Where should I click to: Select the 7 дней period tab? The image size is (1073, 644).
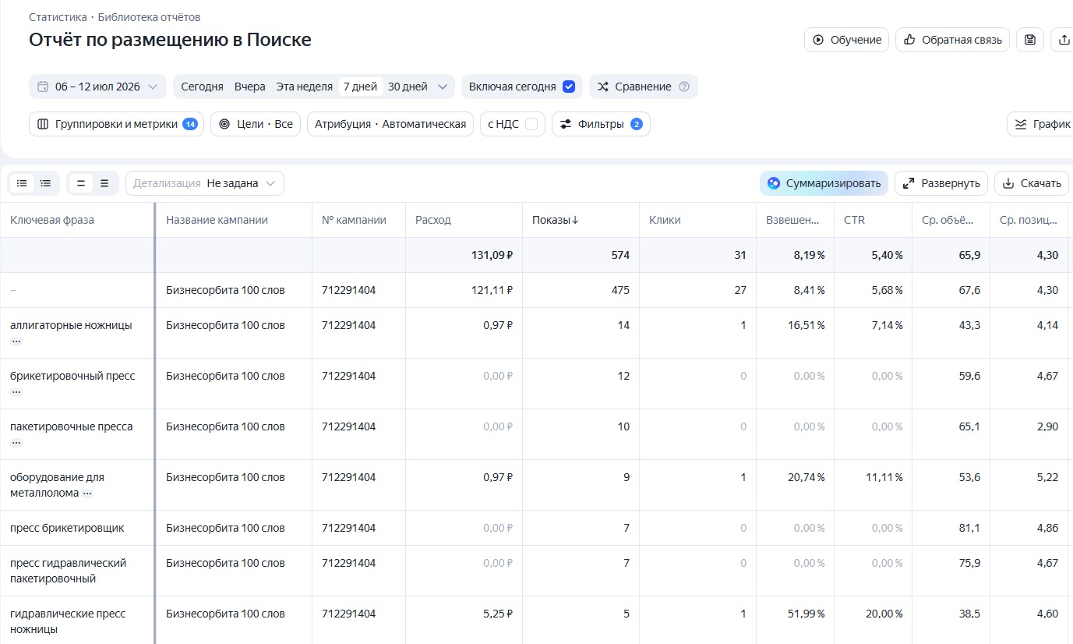click(360, 87)
